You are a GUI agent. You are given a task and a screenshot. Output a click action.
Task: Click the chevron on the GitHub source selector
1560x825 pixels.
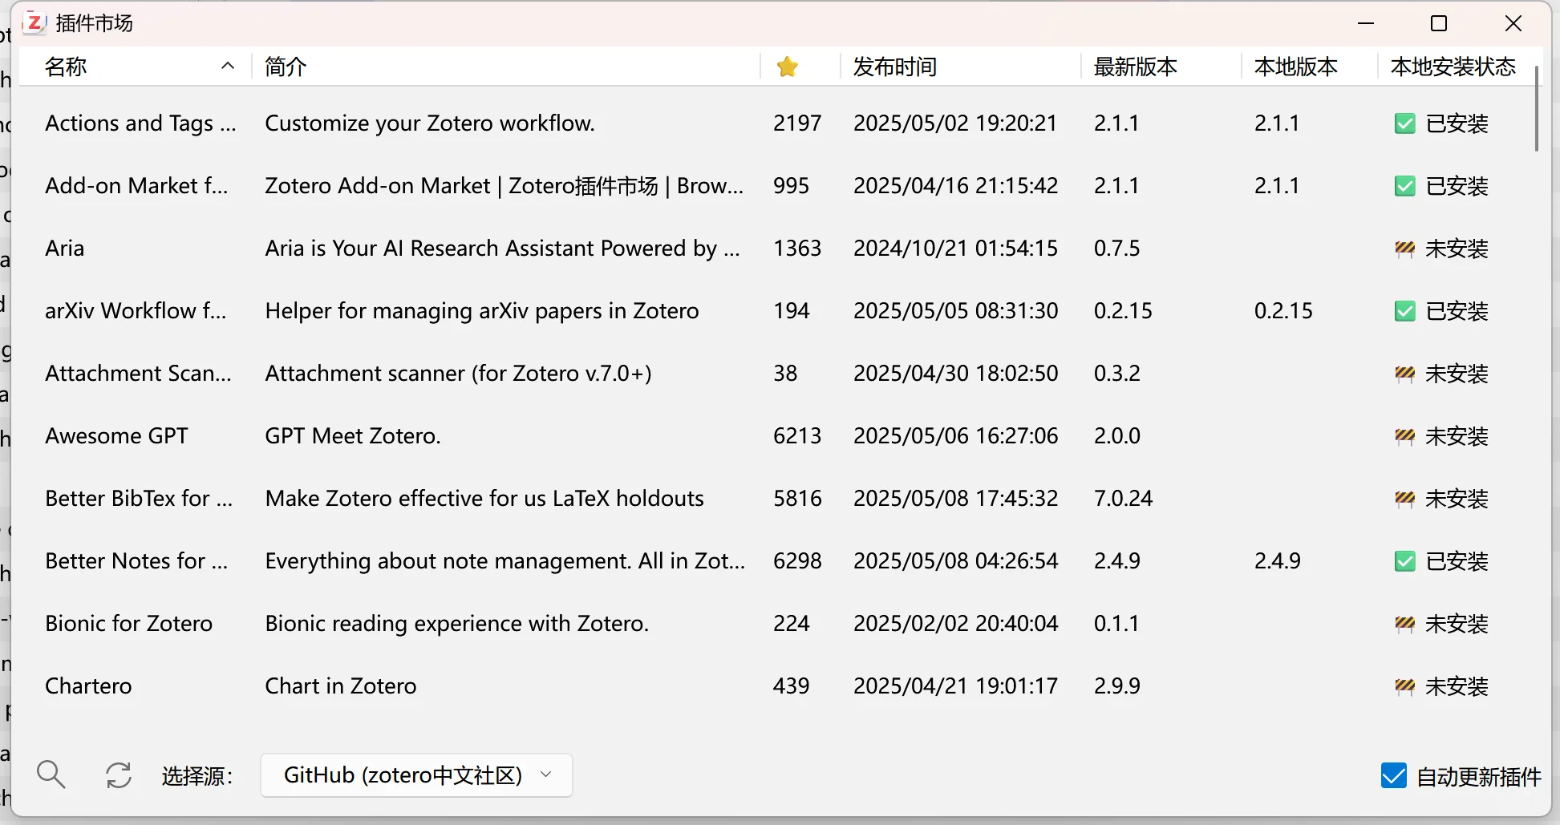[546, 774]
